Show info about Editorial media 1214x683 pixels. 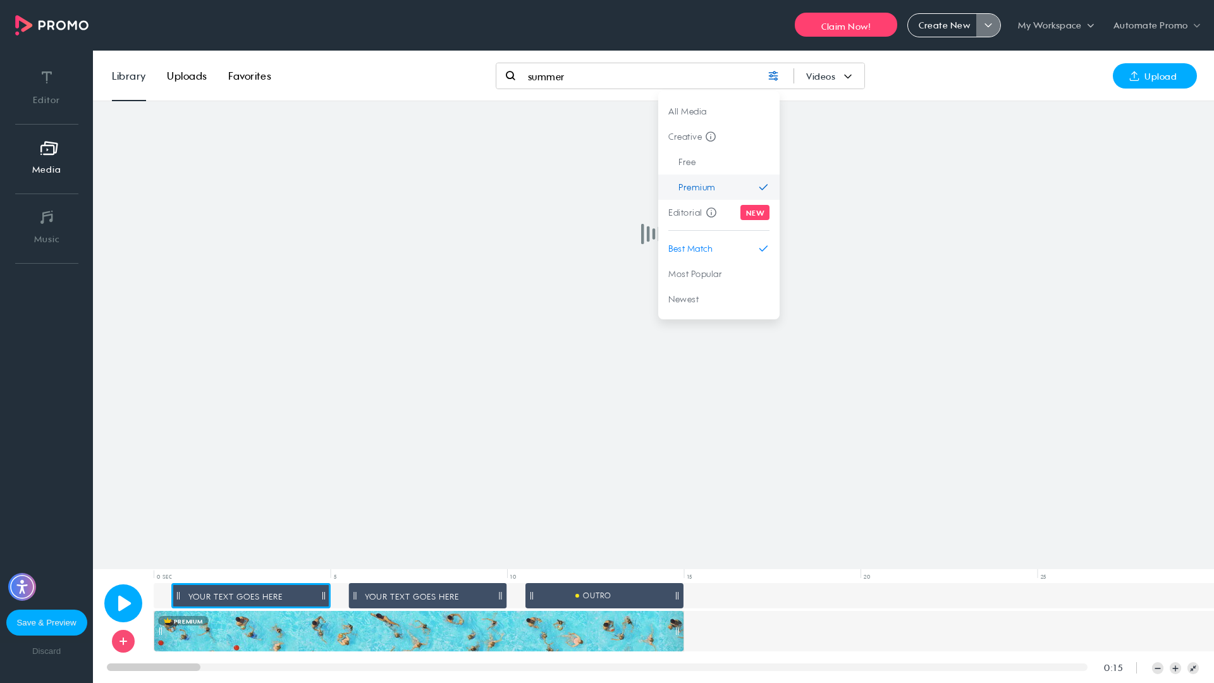[711, 212]
